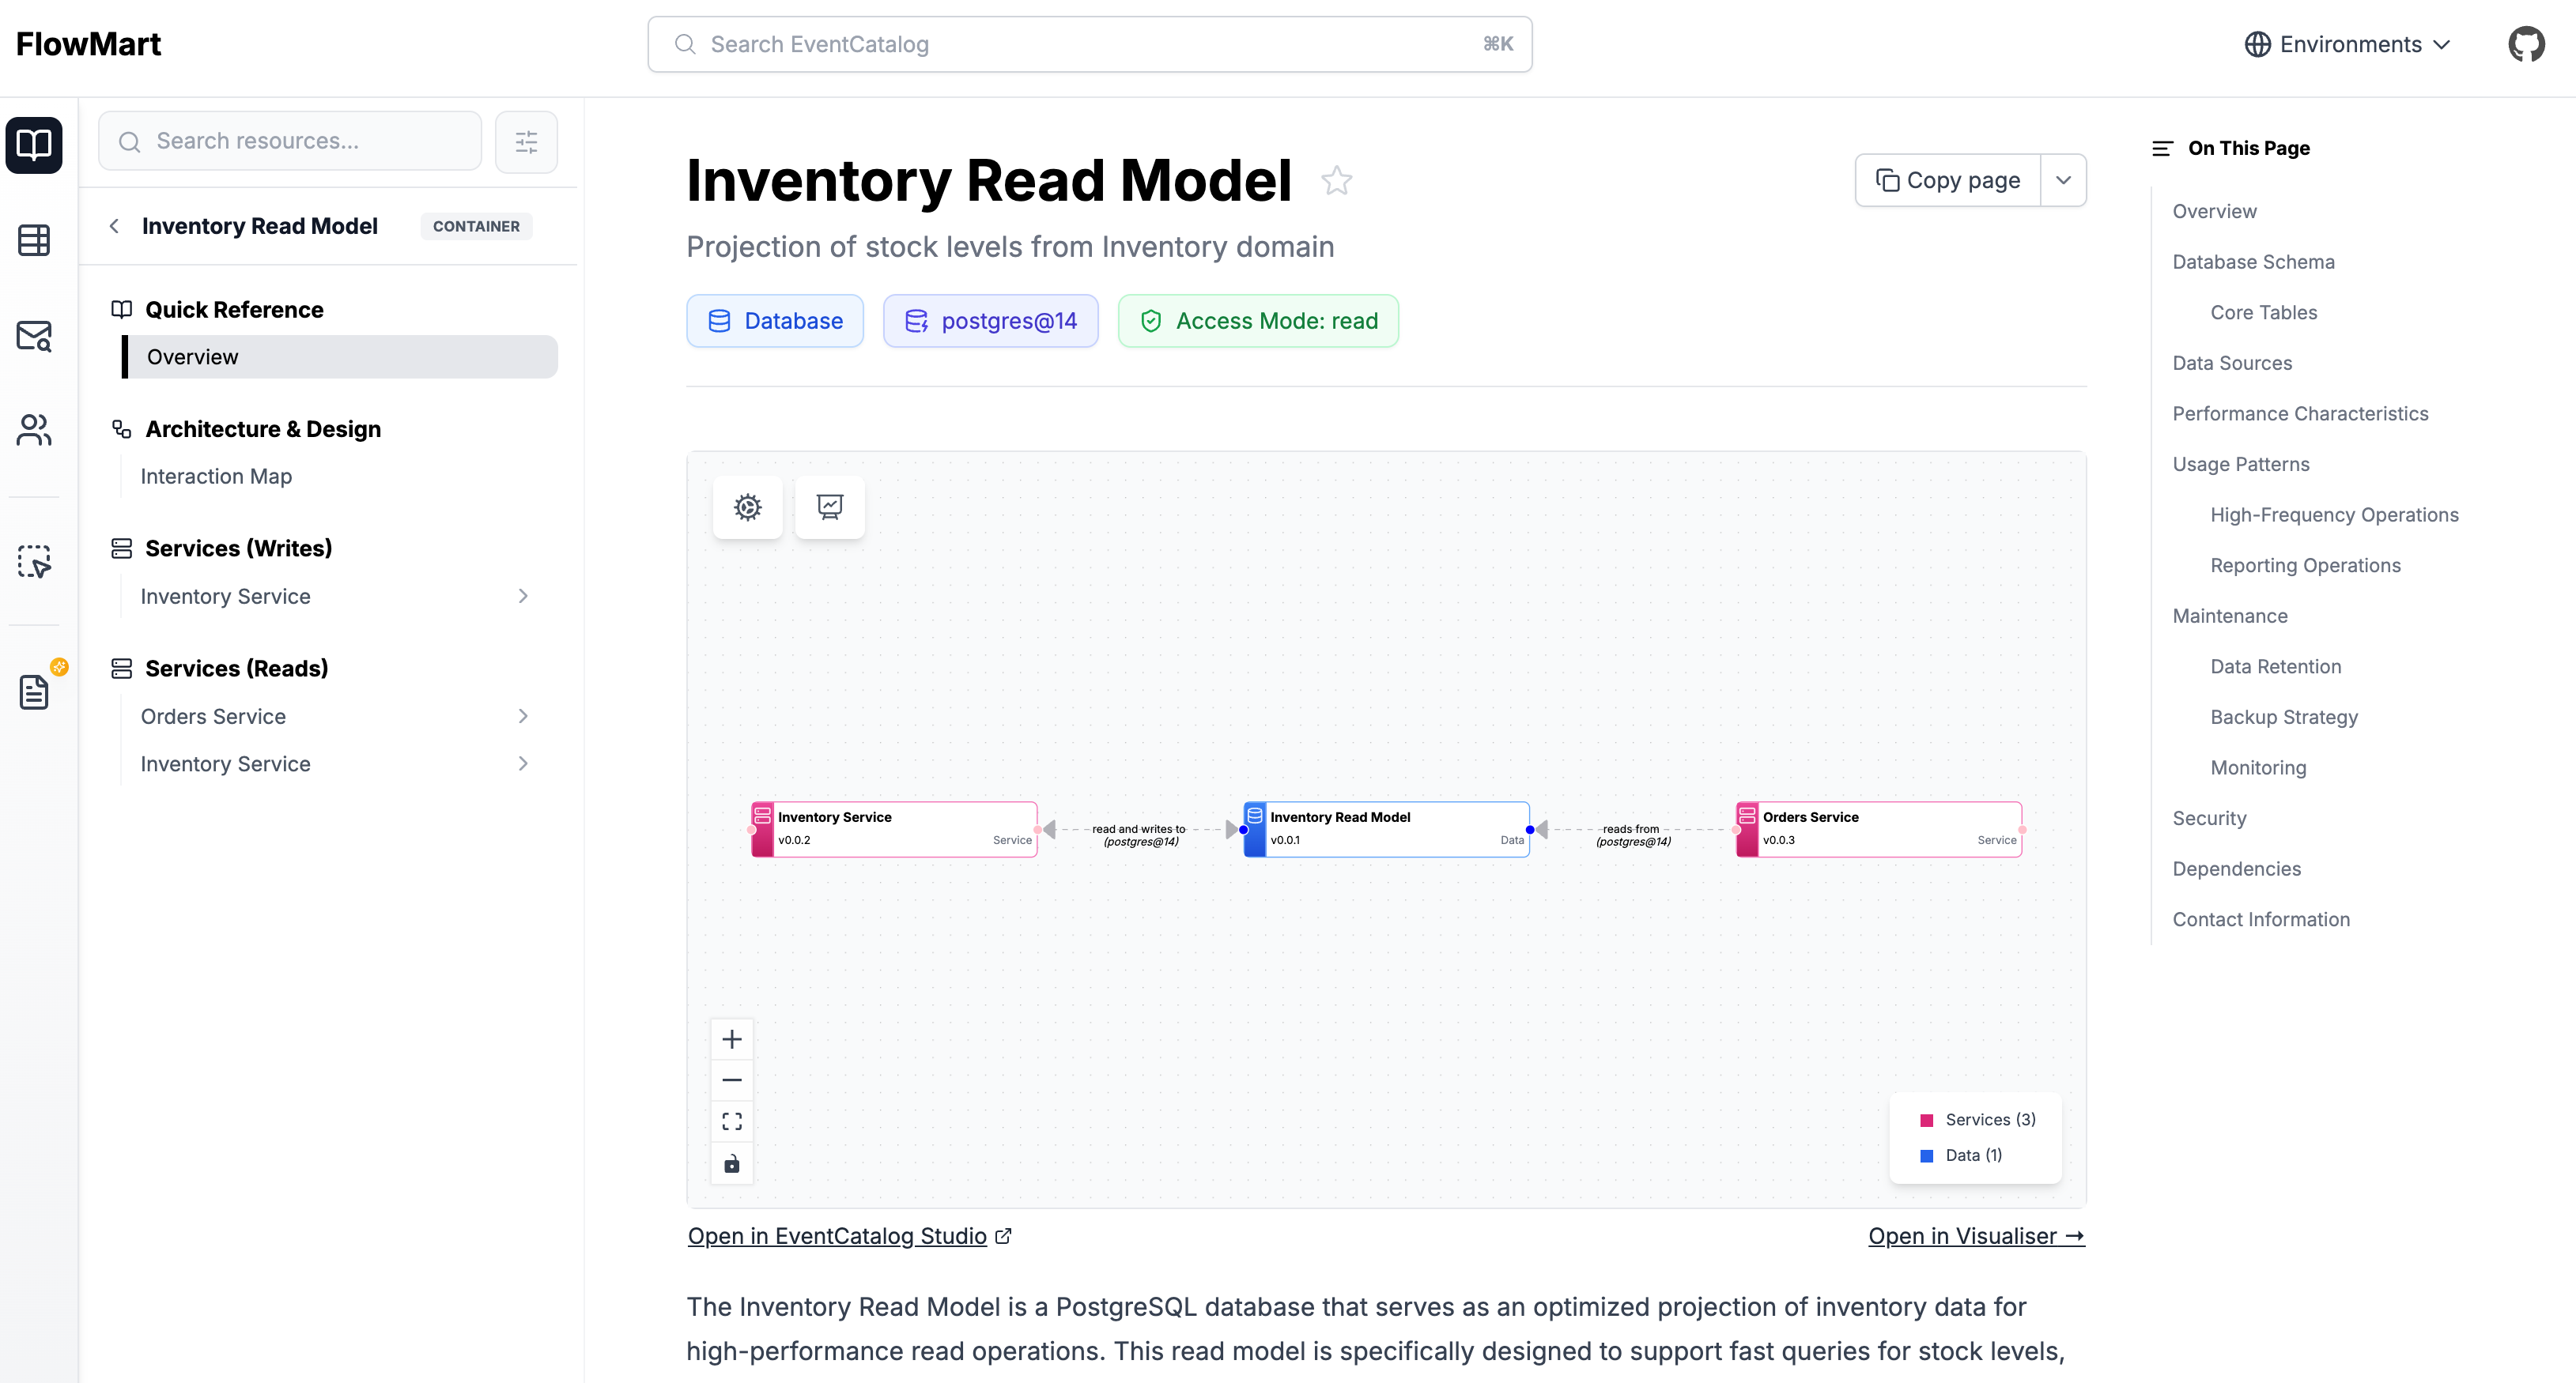This screenshot has height=1383, width=2576.
Task: Click the GitHub icon in the header
Action: pyautogui.click(x=2526, y=44)
